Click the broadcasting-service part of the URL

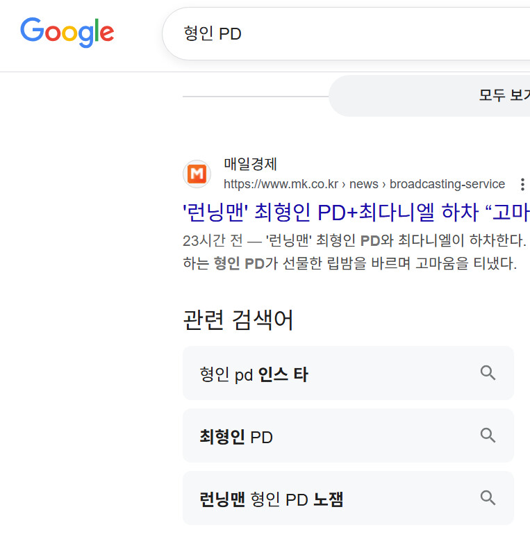click(447, 184)
